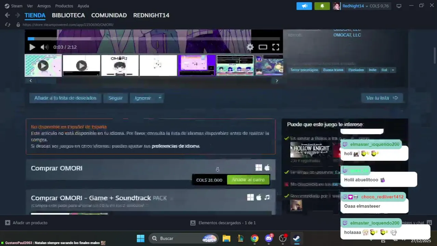This screenshot has height=246, width=437.
Task: Open the OMORI character screenshot thumbnail
Action: 120,65
